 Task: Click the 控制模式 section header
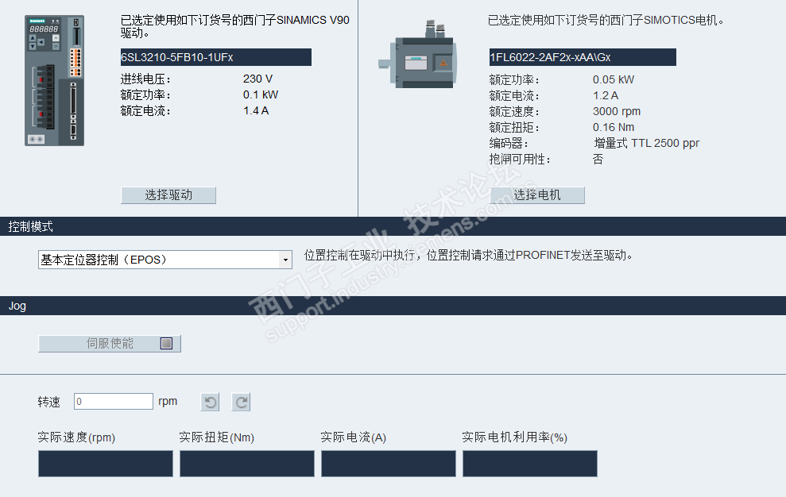(x=393, y=226)
